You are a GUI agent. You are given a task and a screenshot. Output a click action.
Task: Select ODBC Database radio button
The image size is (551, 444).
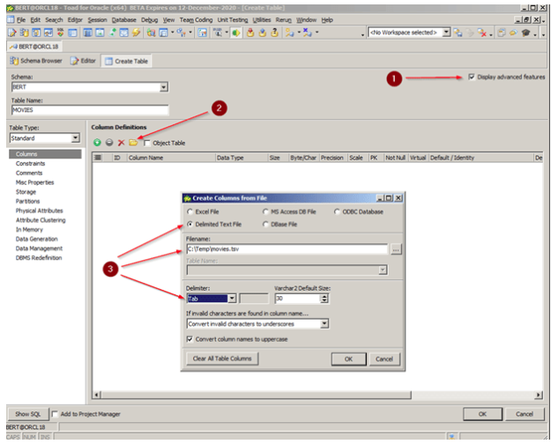click(x=337, y=211)
